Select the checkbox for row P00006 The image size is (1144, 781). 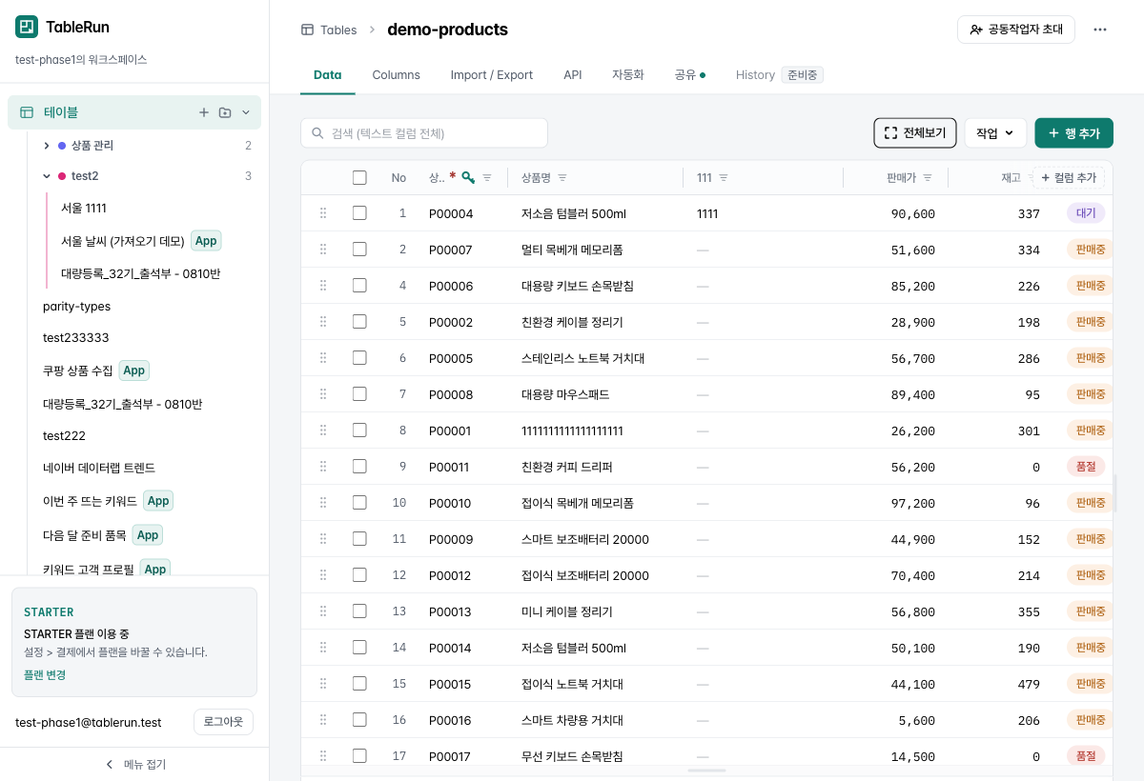pos(359,286)
